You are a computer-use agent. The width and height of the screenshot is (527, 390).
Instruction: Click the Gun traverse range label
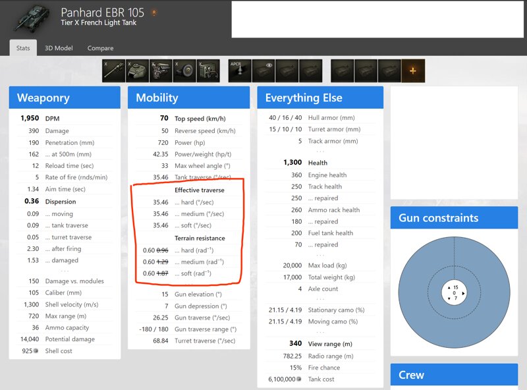(x=206, y=329)
